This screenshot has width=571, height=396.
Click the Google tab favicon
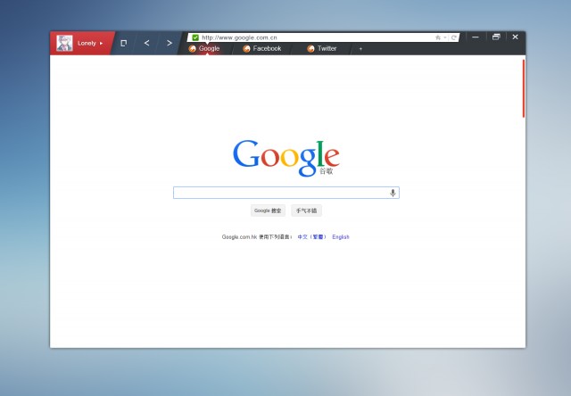(x=193, y=49)
